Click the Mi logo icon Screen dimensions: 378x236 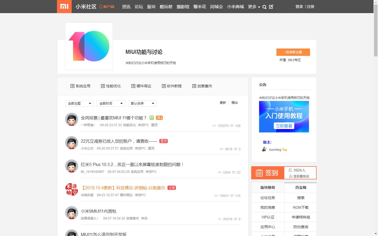(64, 7)
